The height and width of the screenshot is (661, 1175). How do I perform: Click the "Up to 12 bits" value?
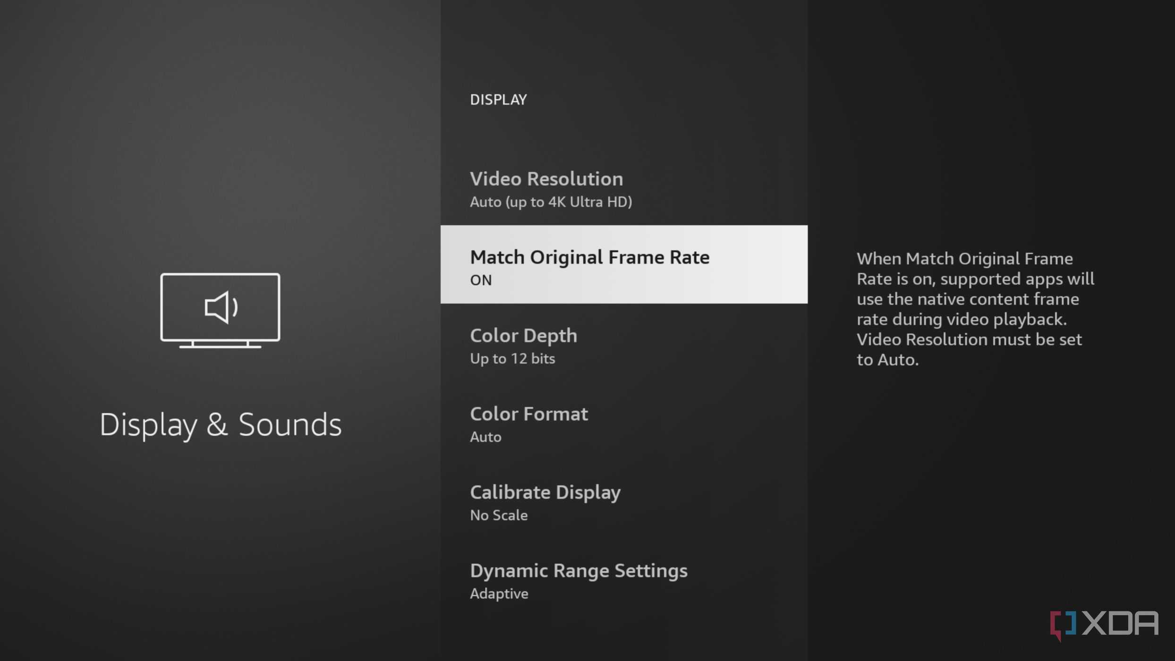click(512, 359)
